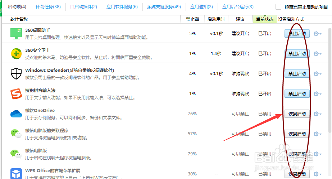Select 360桌面助手 name text

(37, 30)
